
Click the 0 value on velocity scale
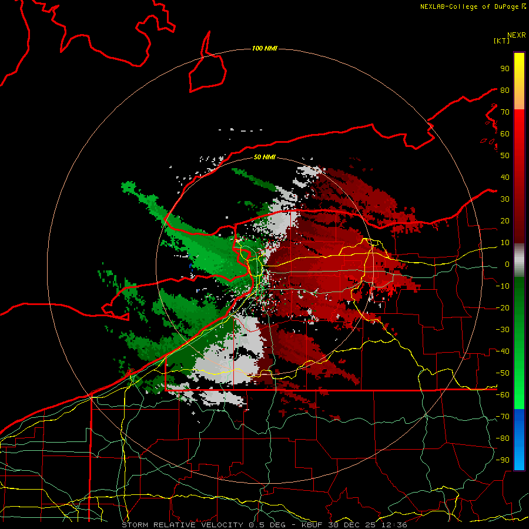507,264
